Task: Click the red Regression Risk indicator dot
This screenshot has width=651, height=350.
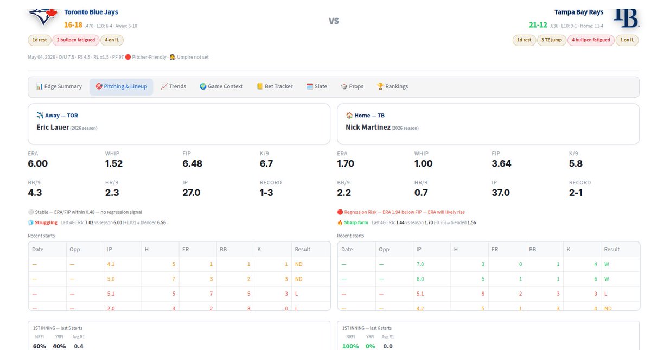Action: click(340, 212)
